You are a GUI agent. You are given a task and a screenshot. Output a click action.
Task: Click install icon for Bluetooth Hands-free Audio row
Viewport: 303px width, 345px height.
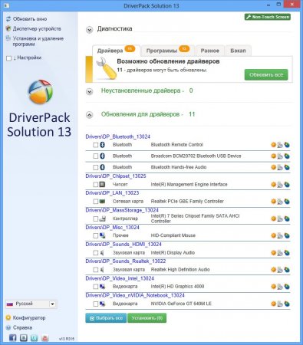point(280,167)
